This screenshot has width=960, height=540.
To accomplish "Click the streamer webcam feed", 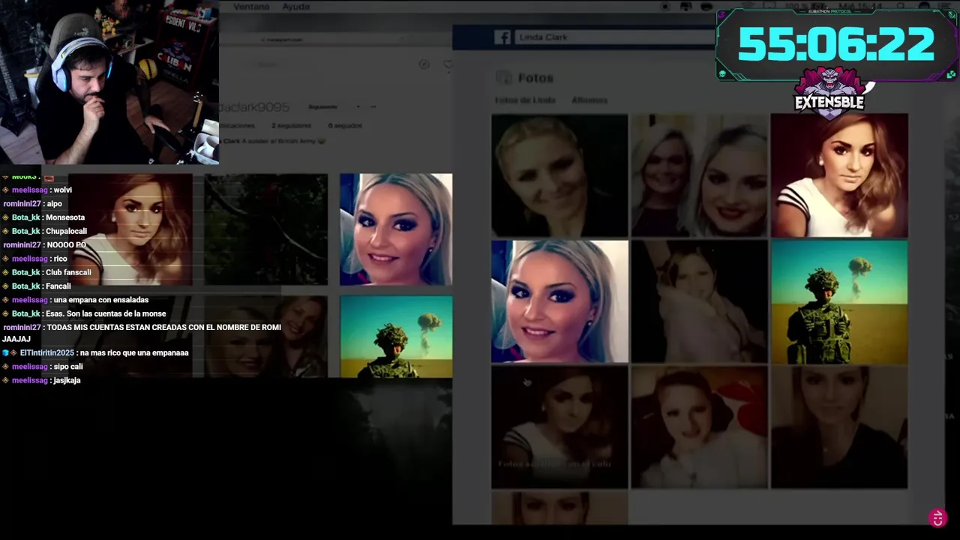I will pos(109,82).
